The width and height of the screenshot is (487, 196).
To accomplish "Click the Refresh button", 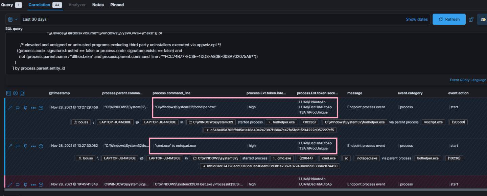I will [x=449, y=20].
